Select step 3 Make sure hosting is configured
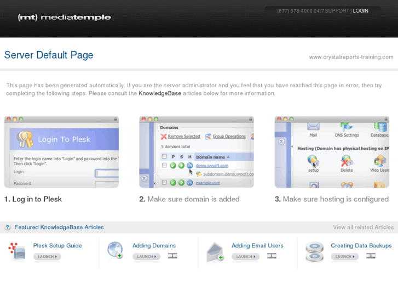Viewport: 398px width, 299px height. click(x=332, y=199)
